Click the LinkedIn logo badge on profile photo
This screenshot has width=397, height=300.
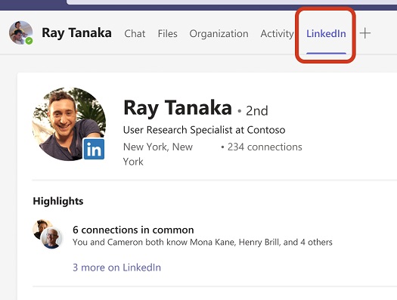[x=94, y=149]
